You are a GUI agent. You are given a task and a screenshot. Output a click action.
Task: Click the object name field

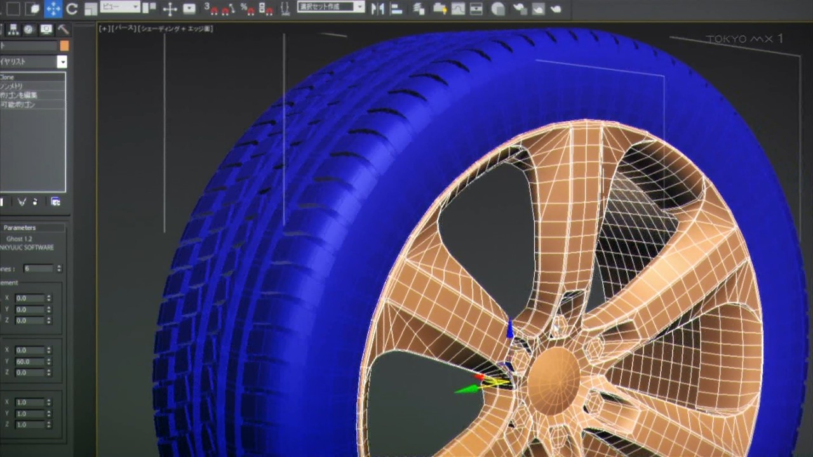coord(29,46)
